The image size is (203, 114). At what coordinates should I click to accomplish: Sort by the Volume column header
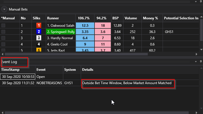point(133,18)
